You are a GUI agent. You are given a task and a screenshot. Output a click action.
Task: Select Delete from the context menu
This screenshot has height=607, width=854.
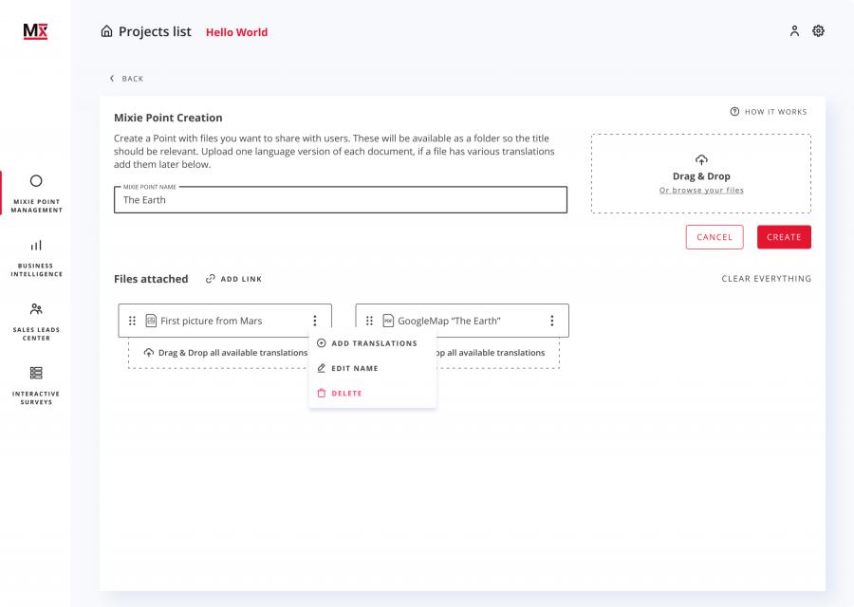click(x=346, y=393)
